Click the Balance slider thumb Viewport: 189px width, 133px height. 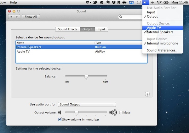[86, 77]
